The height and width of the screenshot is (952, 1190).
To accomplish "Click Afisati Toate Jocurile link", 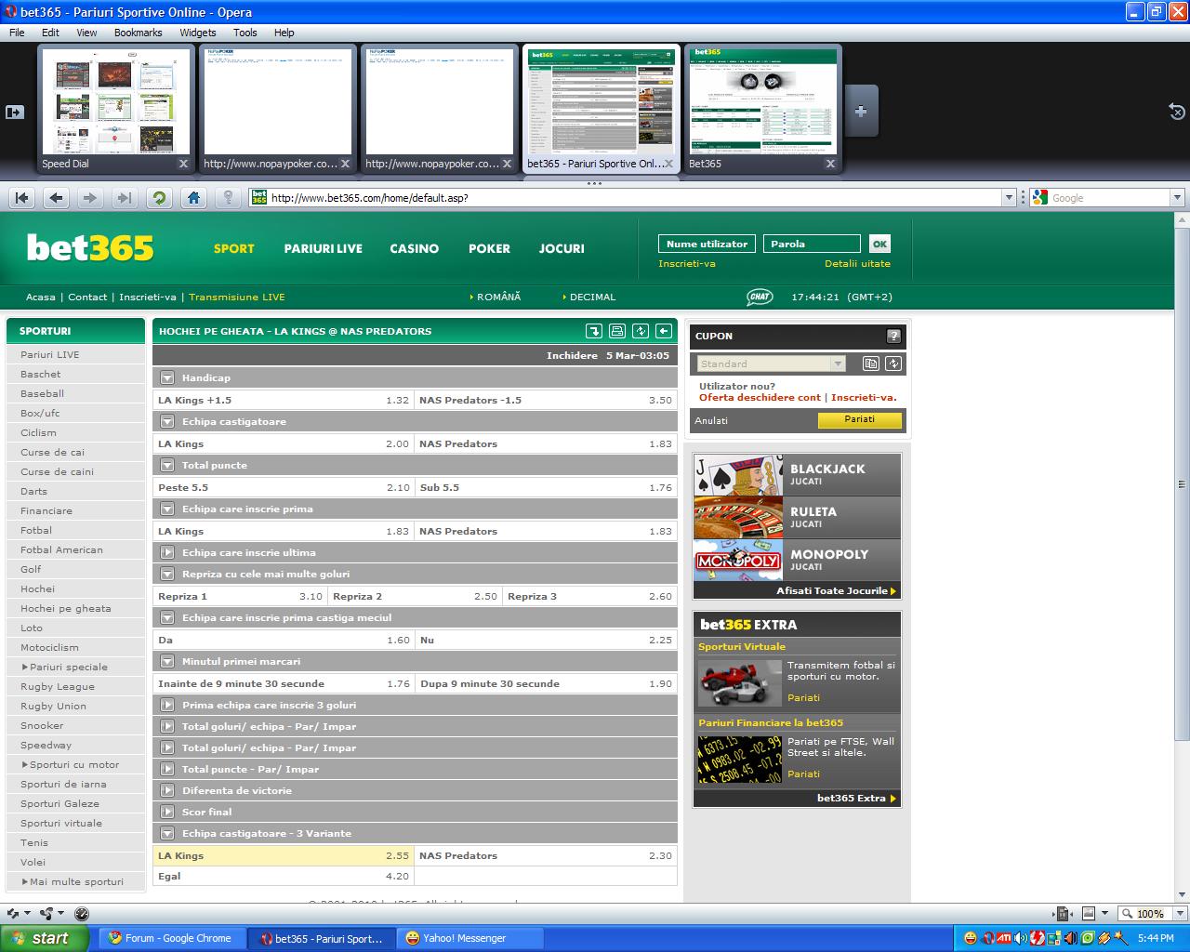I will pyautogui.click(x=836, y=590).
